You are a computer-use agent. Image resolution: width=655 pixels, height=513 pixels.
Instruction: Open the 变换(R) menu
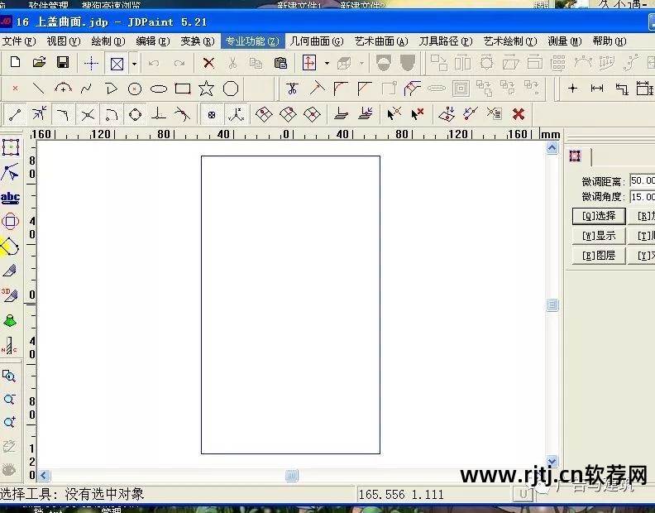[198, 41]
